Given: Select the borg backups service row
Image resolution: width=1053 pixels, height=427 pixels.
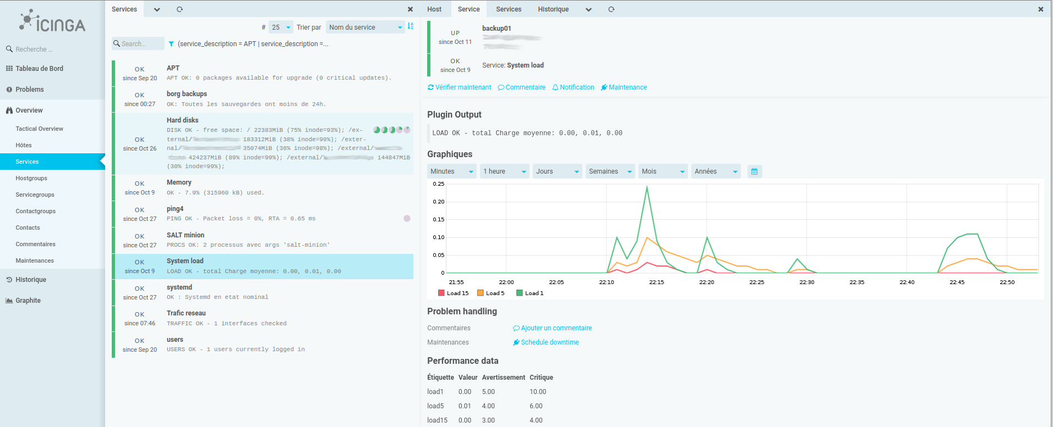Looking at the screenshot, I should tap(263, 99).
